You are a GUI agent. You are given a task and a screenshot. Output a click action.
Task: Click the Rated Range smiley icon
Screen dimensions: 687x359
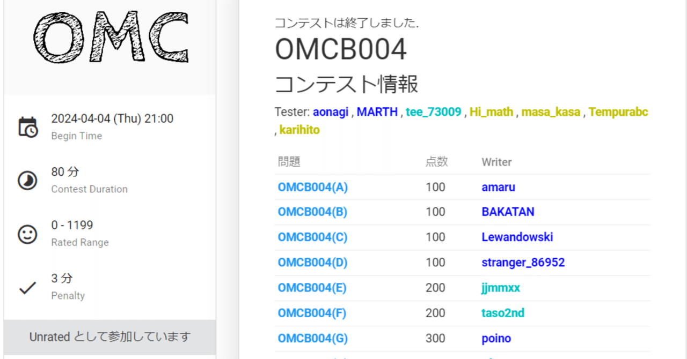point(28,234)
